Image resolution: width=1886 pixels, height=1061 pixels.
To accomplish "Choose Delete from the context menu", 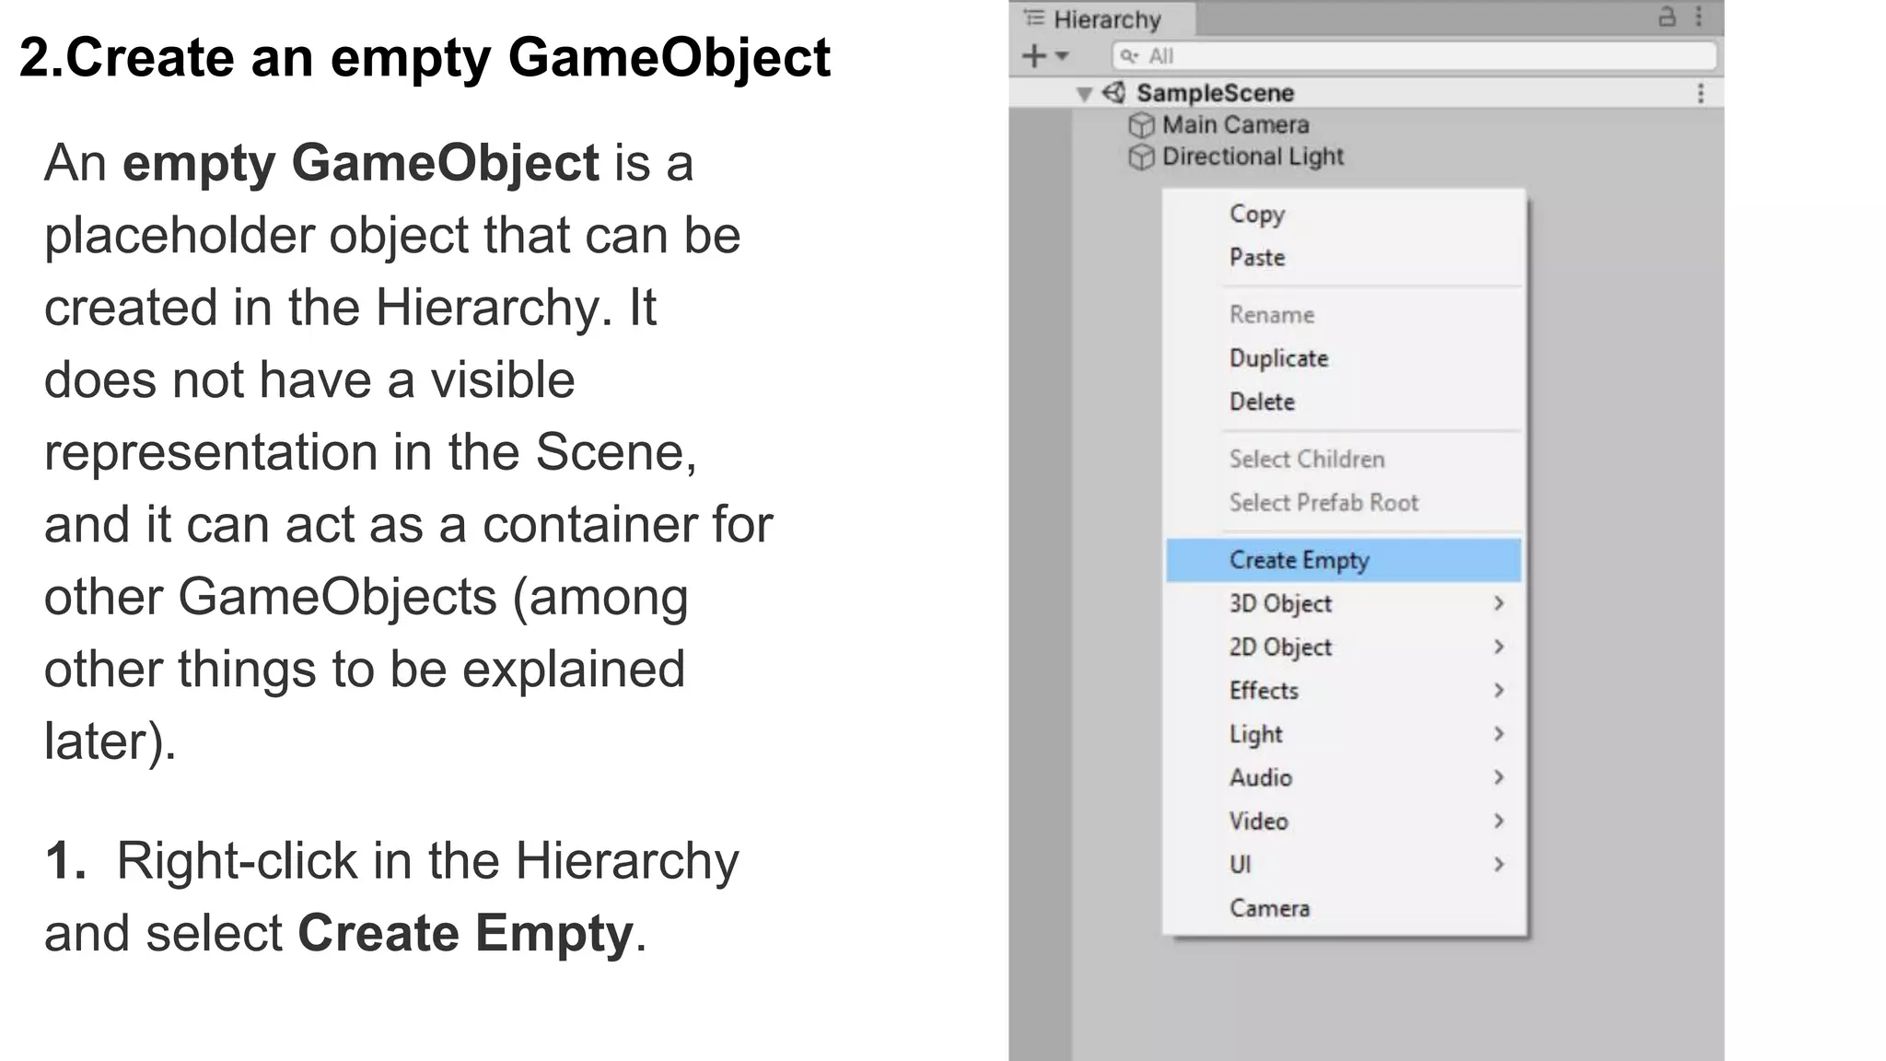I will (1345, 402).
